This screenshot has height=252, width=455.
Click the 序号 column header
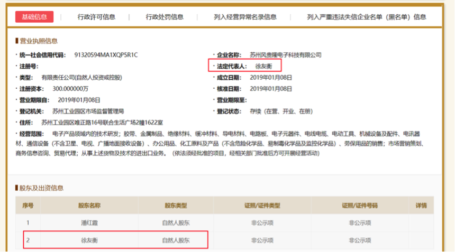(x=28, y=206)
